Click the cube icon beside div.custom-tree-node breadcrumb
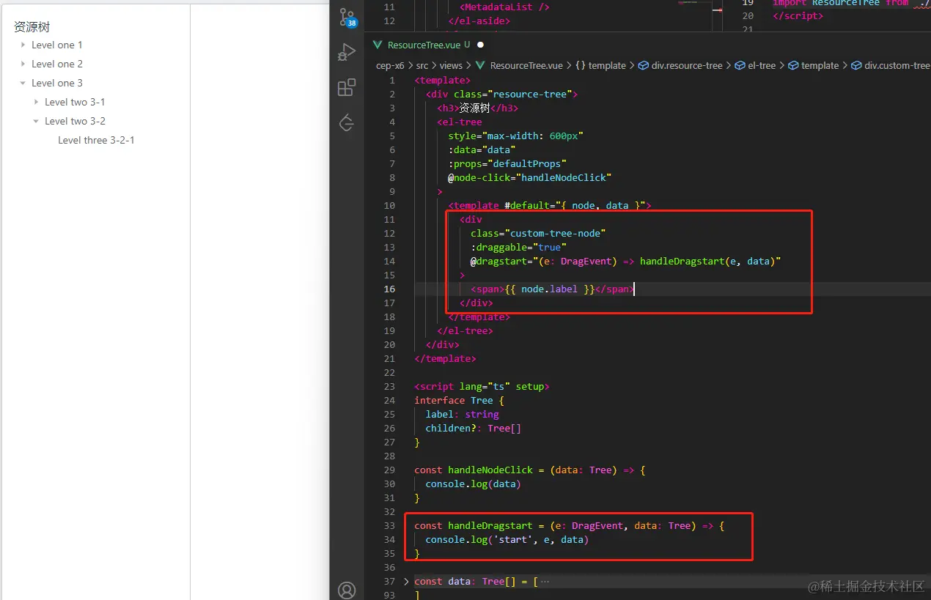Screen dimensions: 931x600 (856, 65)
